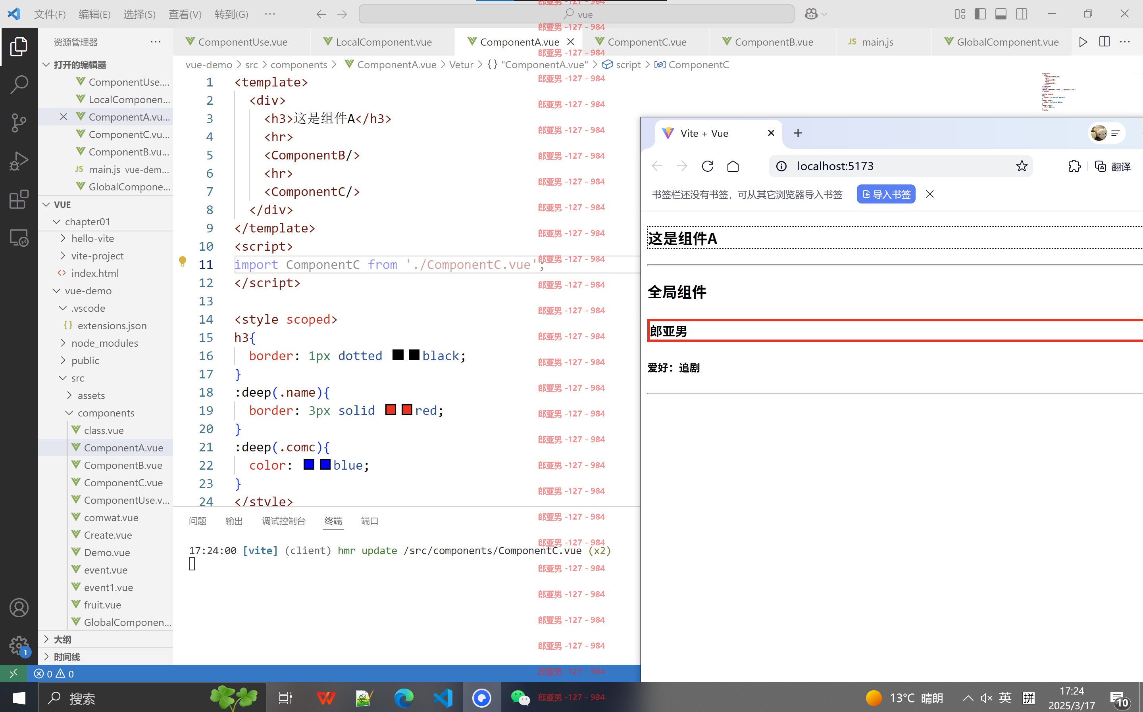Go back in editor navigation history
The width and height of the screenshot is (1143, 712).
tap(321, 14)
